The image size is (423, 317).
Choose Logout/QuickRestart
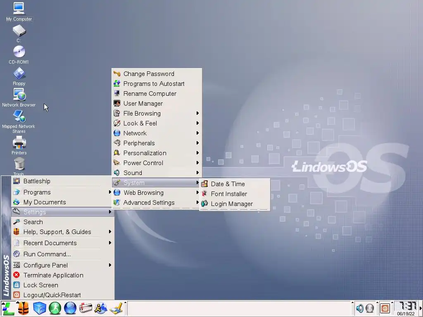[x=63, y=295]
